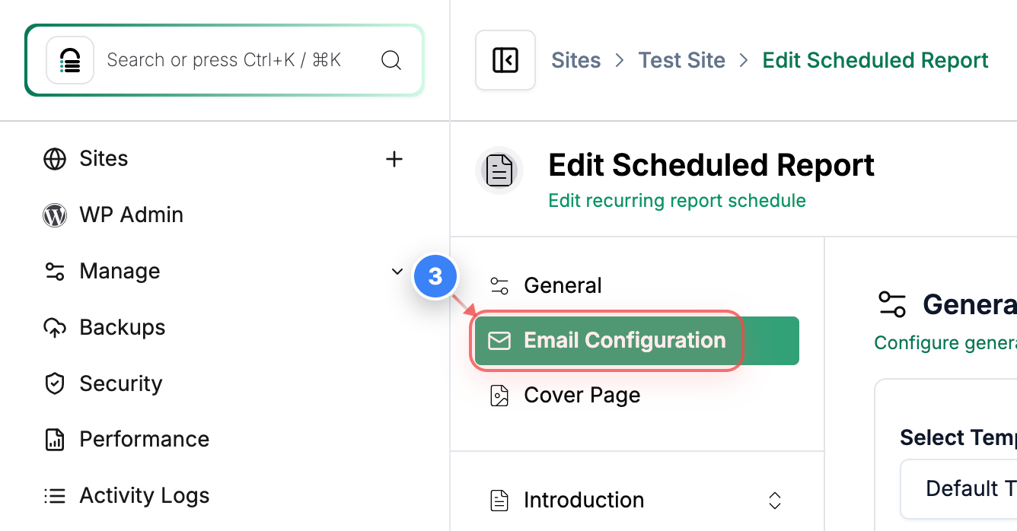Click the magnifying glass search icon
The height and width of the screenshot is (531, 1017).
pyautogui.click(x=391, y=60)
